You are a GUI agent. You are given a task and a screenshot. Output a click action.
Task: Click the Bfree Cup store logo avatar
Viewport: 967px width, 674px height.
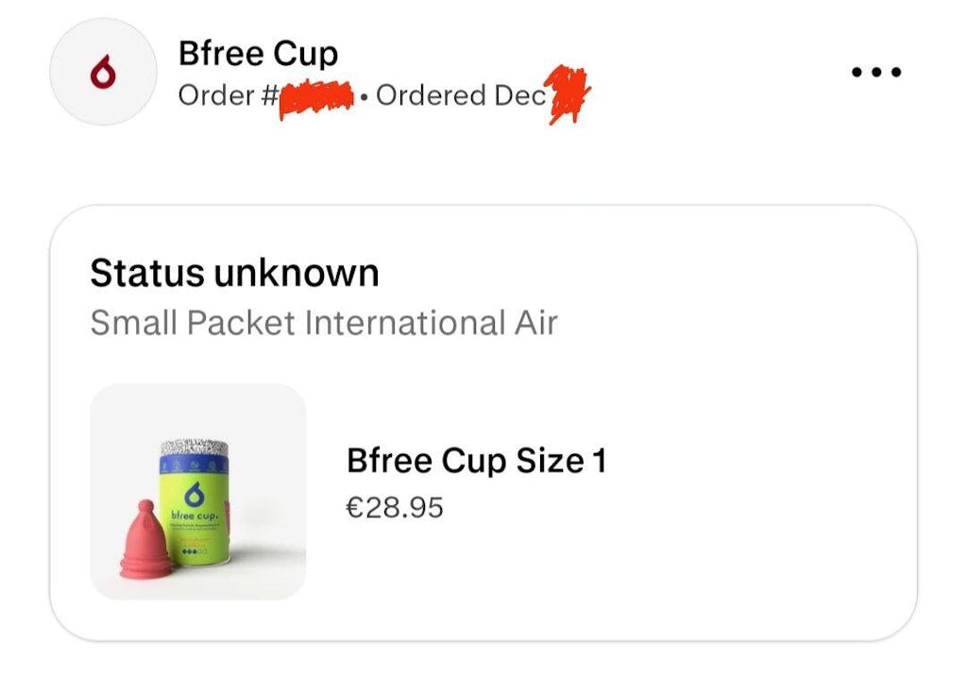103,72
